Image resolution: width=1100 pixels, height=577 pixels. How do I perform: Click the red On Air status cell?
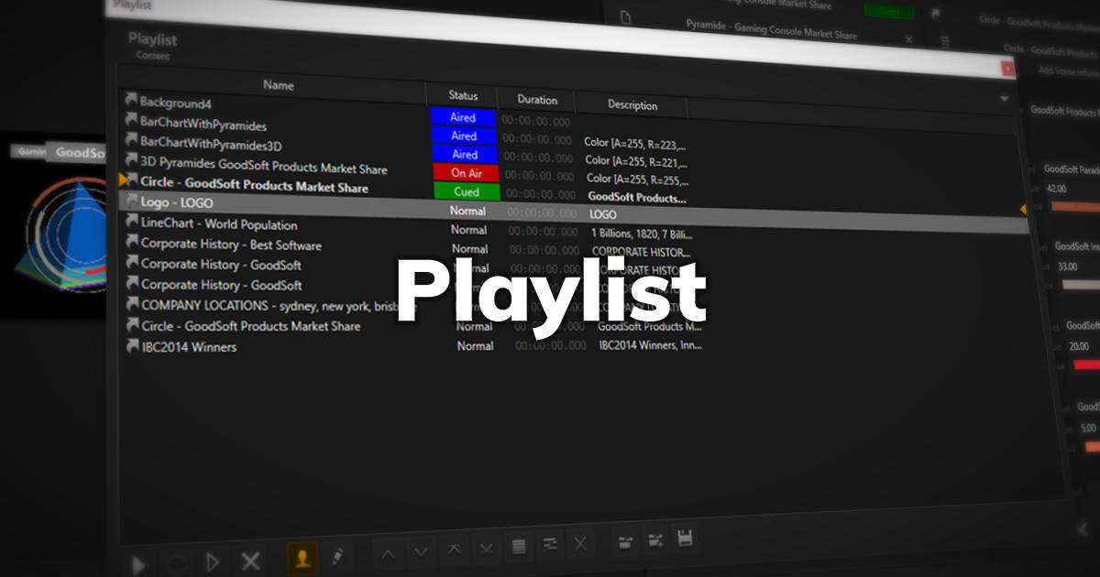[467, 173]
